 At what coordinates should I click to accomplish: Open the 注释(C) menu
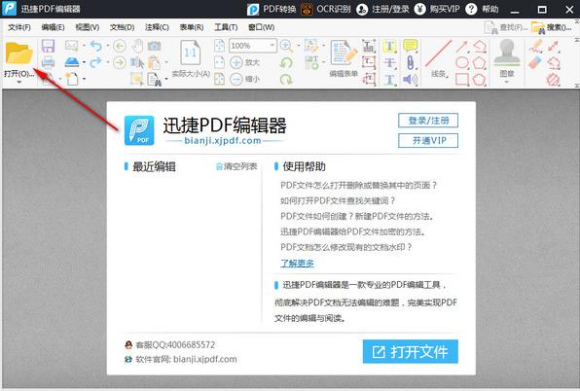tap(157, 27)
